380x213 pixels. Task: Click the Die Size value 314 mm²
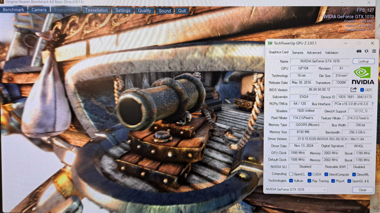click(x=341, y=76)
